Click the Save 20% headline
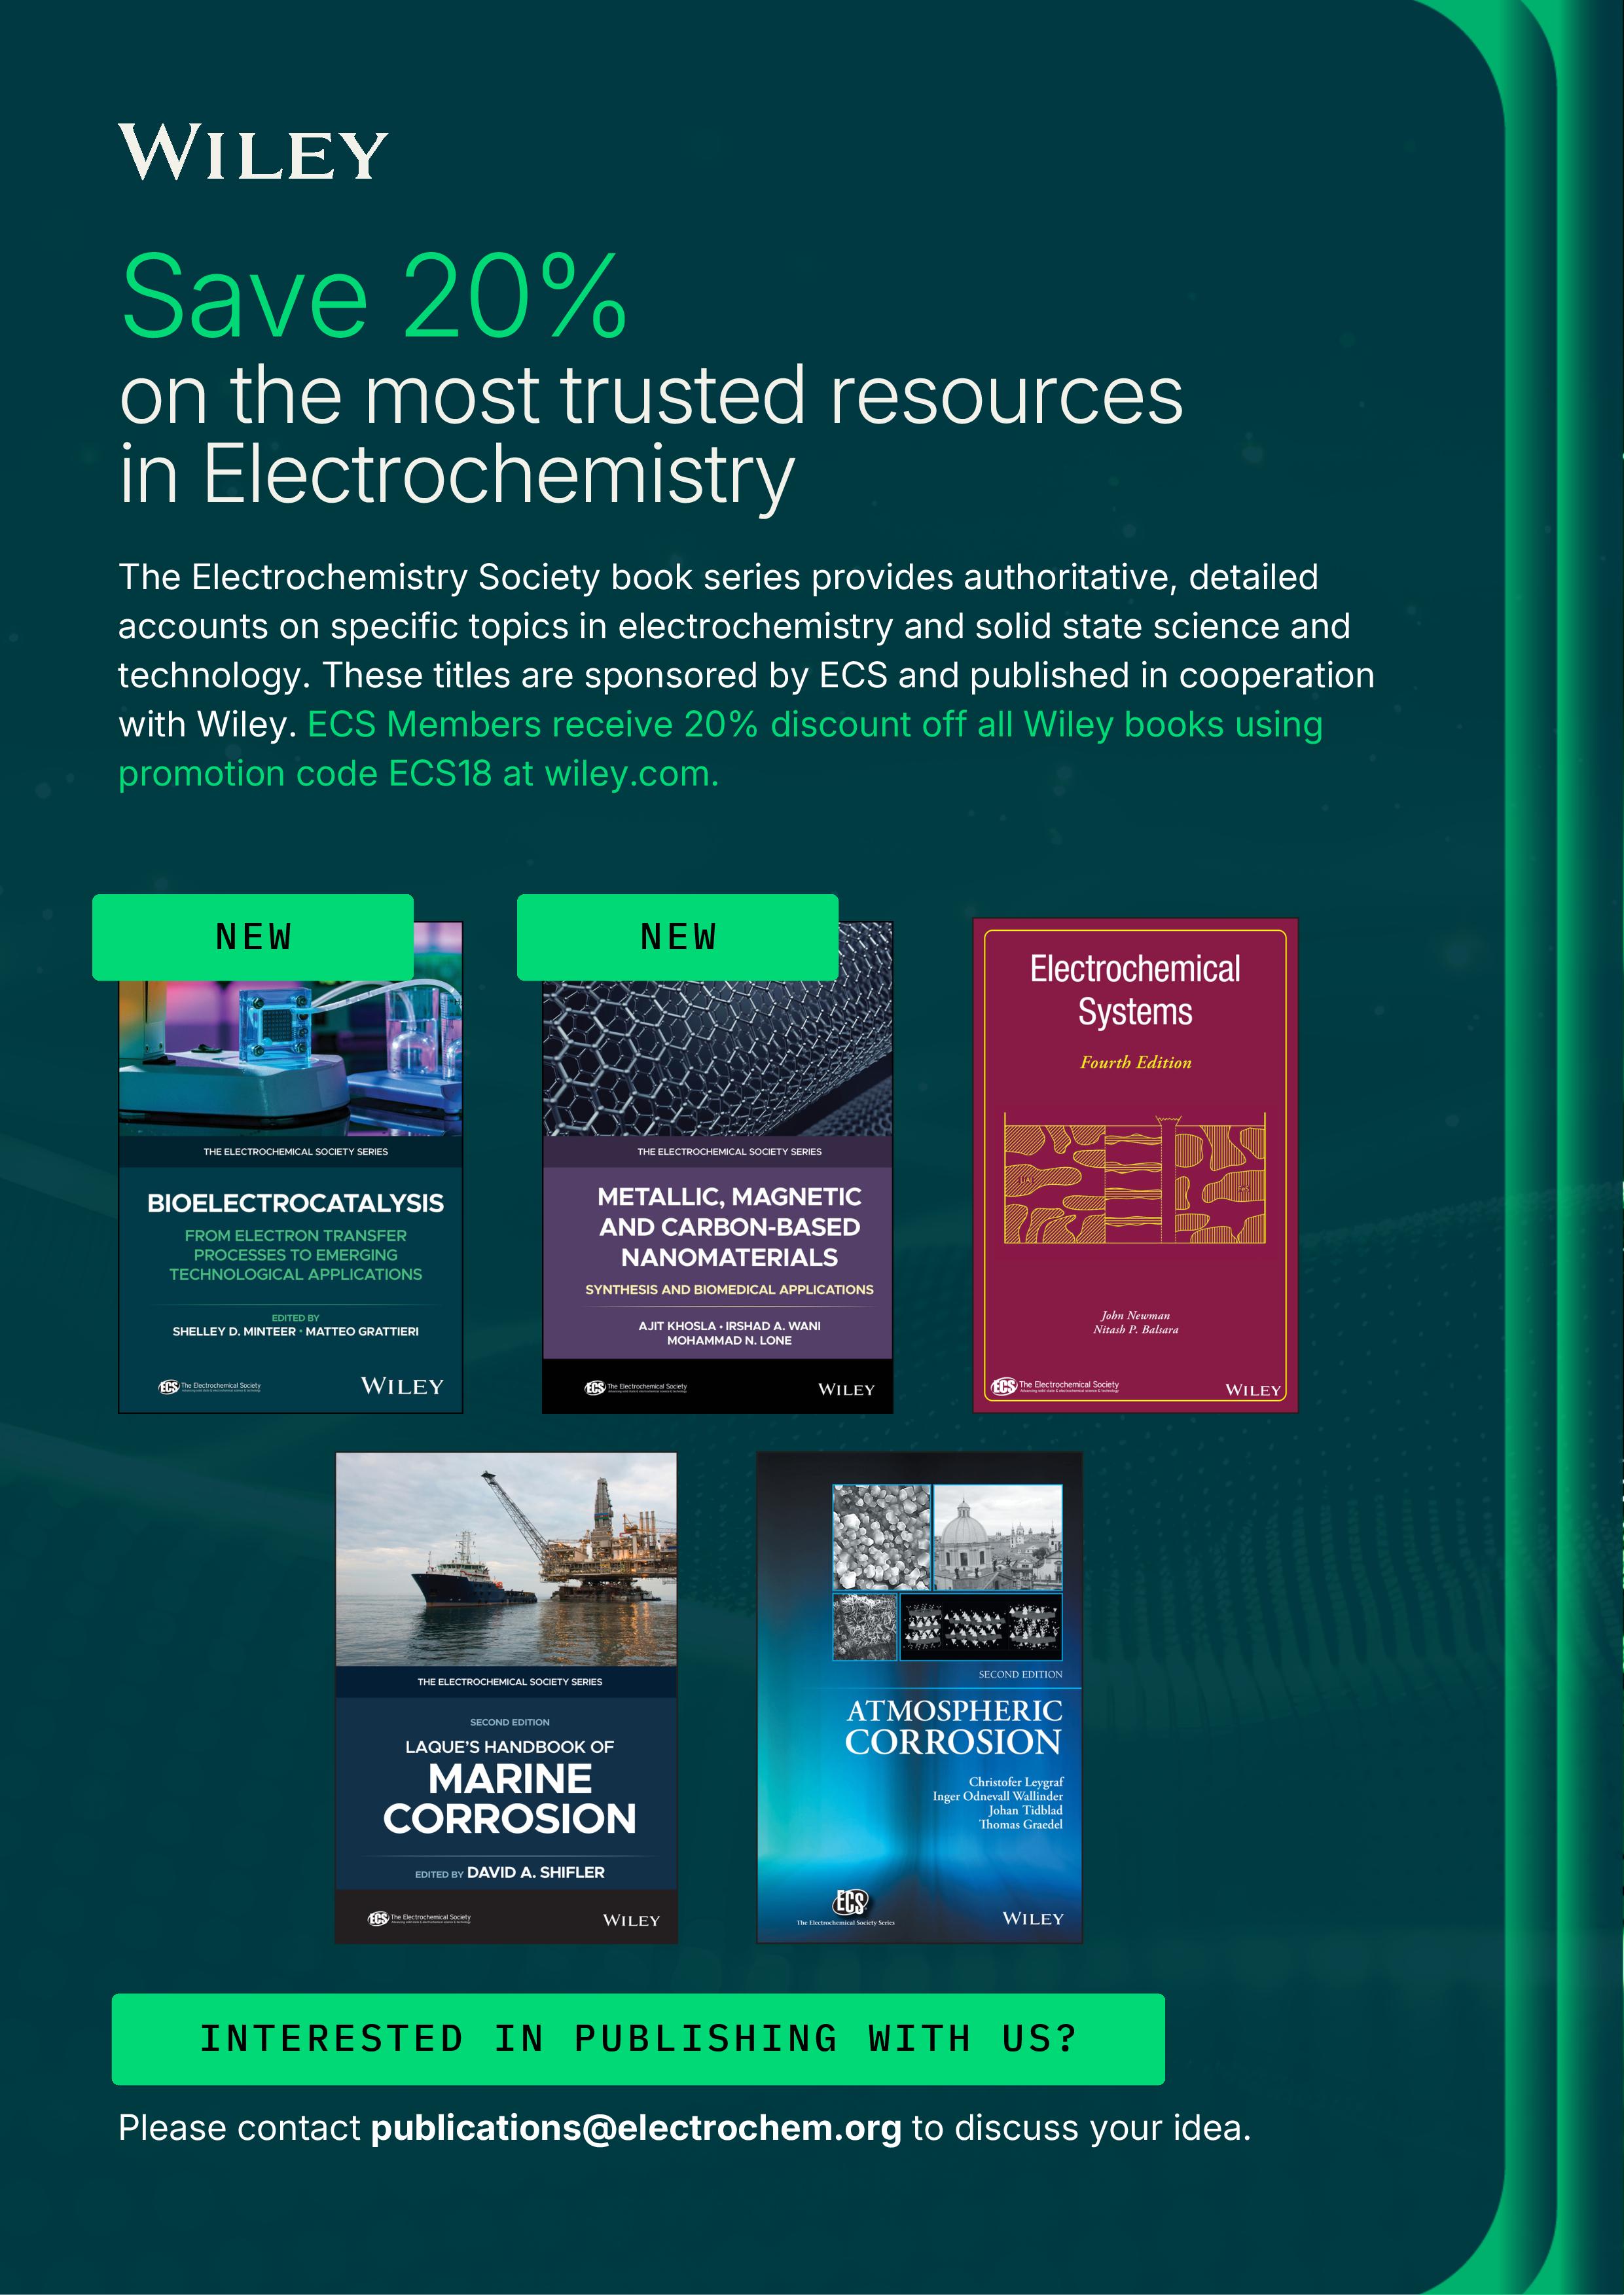This screenshot has height=2295, width=1624. pyautogui.click(x=374, y=298)
